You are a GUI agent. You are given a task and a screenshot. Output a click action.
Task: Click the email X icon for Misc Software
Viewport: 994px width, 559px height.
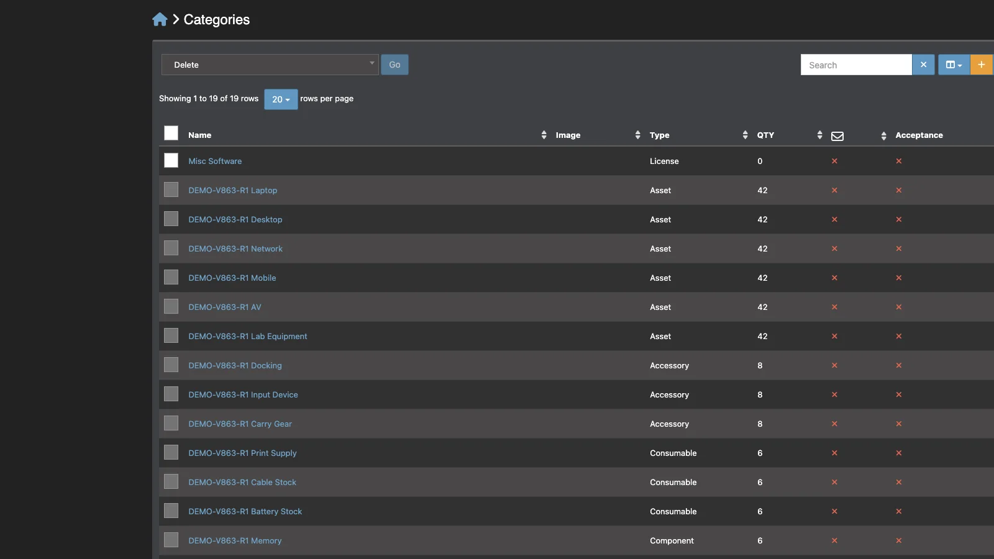coord(834,161)
